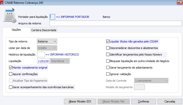Select the Opções tab
Screen dimensions: 183x105
tap(16, 30)
